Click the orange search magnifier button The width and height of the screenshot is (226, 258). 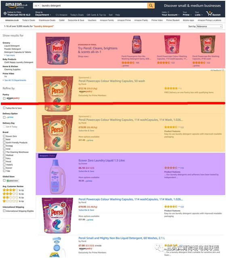coord(151,6)
